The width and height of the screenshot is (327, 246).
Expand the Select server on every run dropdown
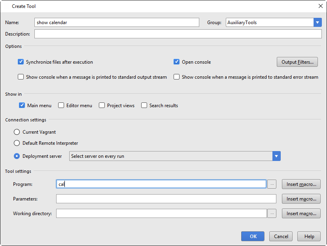(x=276, y=156)
